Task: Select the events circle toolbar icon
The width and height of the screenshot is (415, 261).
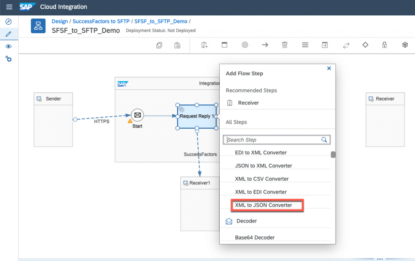Action: coord(245,45)
